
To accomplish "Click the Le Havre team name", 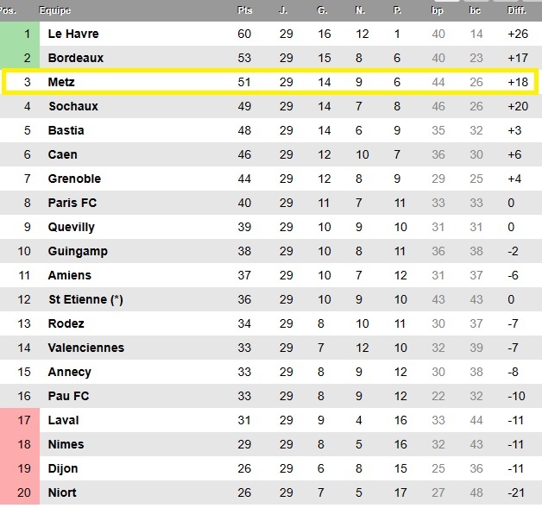I will click(73, 34).
